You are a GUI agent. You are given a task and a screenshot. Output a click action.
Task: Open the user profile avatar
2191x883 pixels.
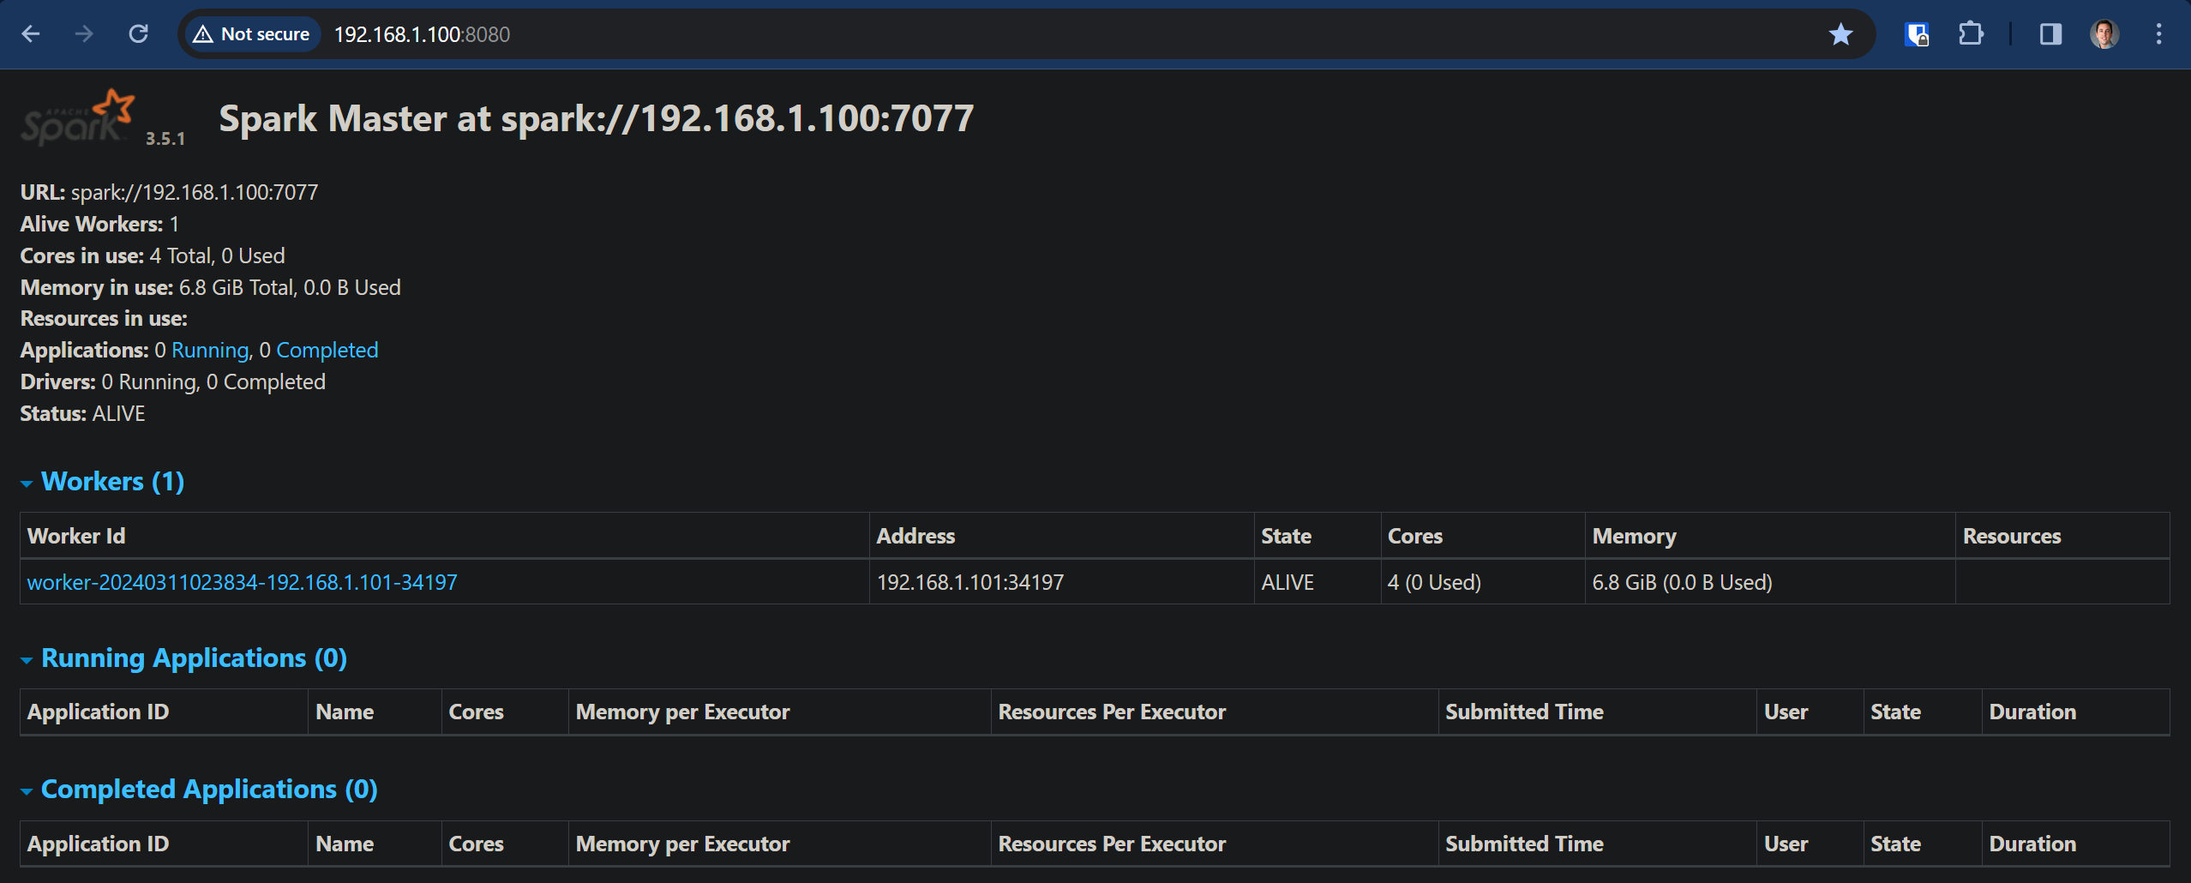2104,34
